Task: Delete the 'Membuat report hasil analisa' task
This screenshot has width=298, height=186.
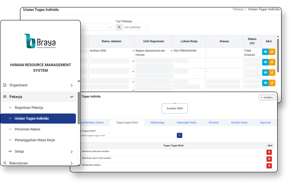Action: 269,159
